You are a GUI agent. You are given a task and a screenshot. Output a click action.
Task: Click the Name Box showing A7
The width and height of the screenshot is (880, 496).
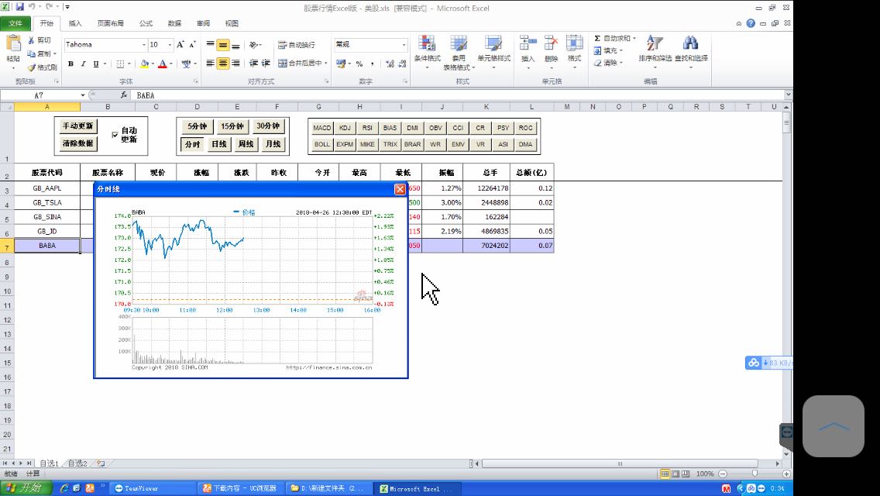pyautogui.click(x=40, y=95)
